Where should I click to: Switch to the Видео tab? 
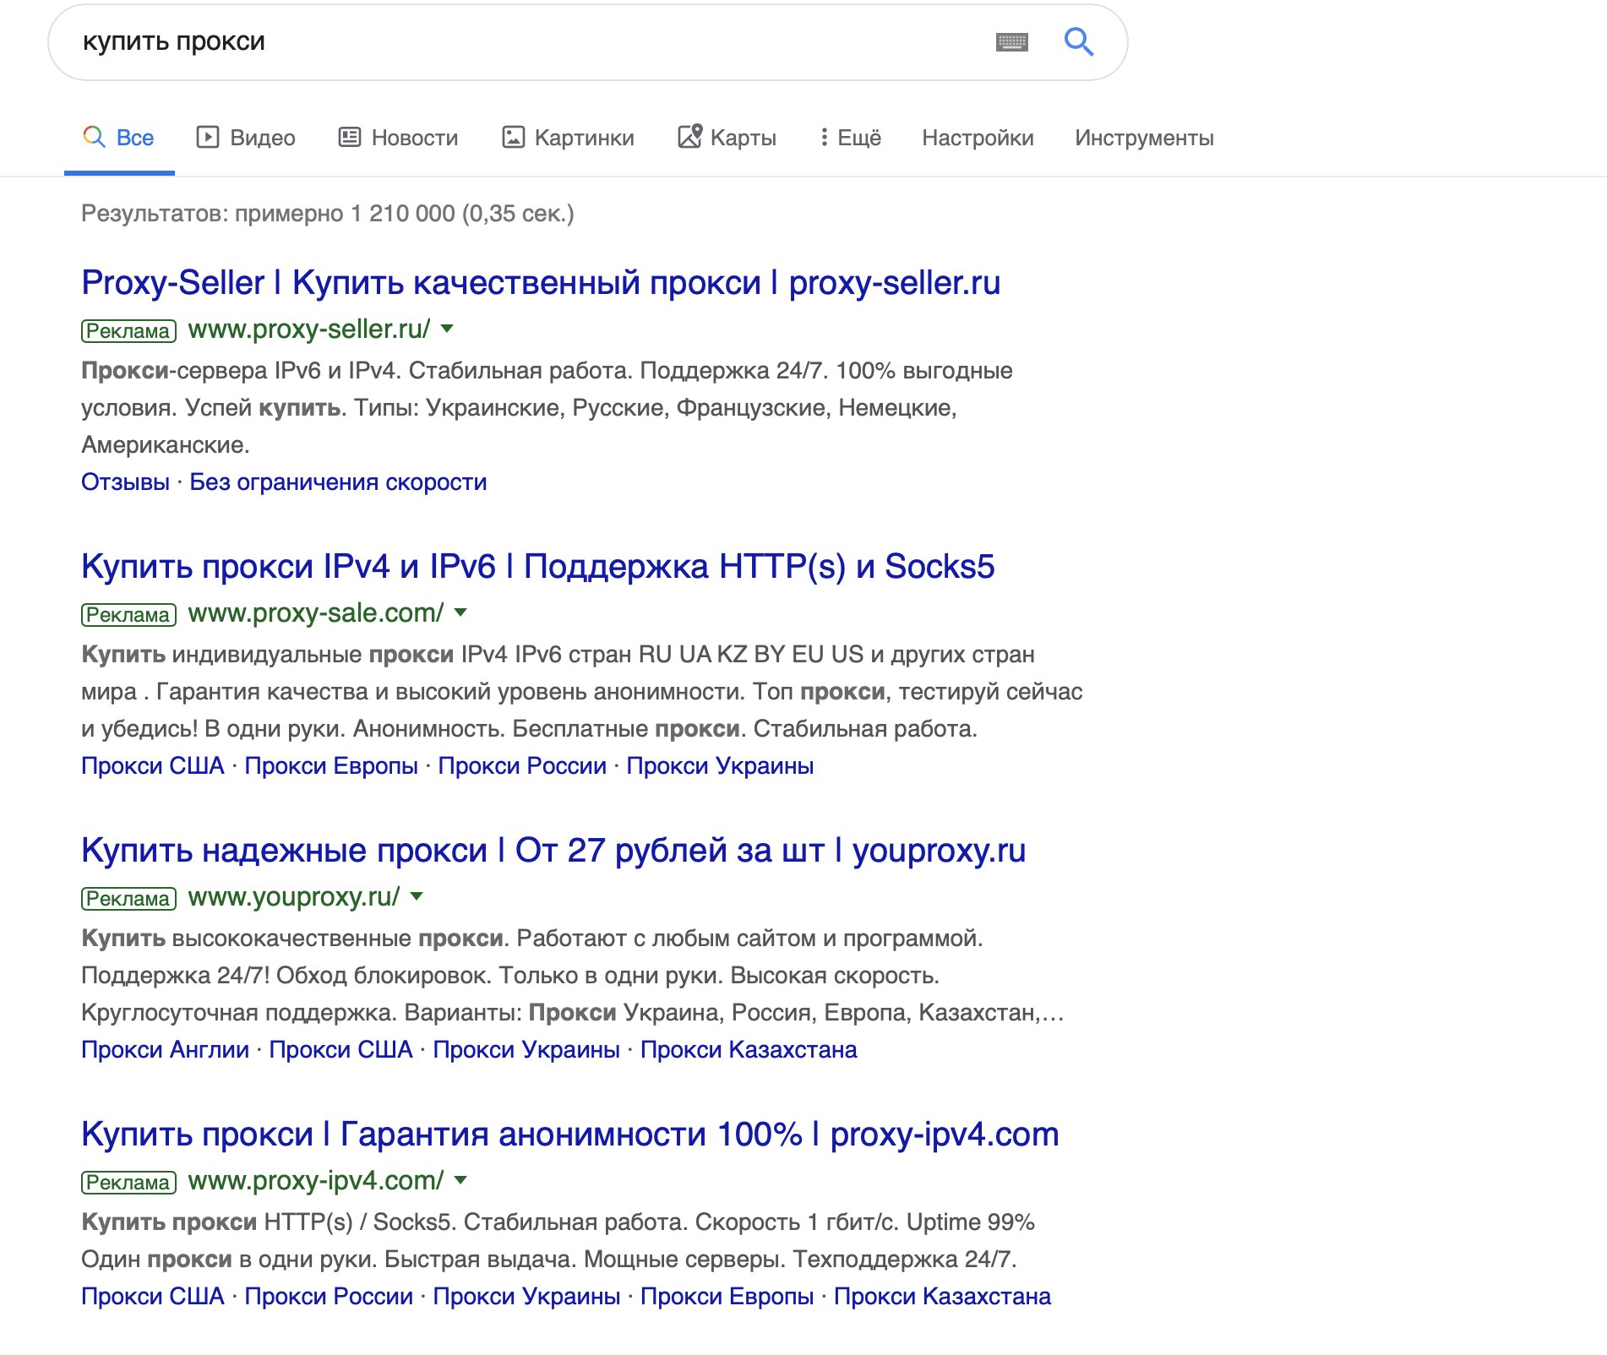(246, 138)
